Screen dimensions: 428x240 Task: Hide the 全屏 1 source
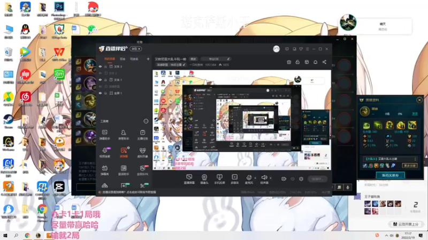click(x=101, y=93)
